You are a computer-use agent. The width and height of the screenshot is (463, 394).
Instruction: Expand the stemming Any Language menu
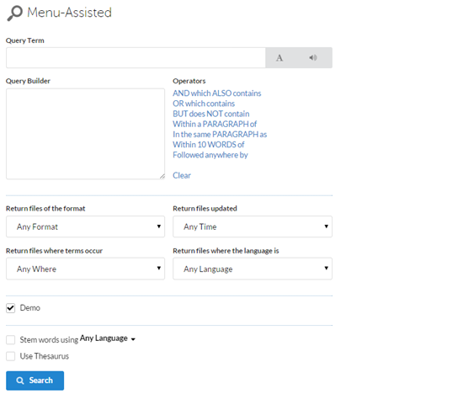[108, 338]
